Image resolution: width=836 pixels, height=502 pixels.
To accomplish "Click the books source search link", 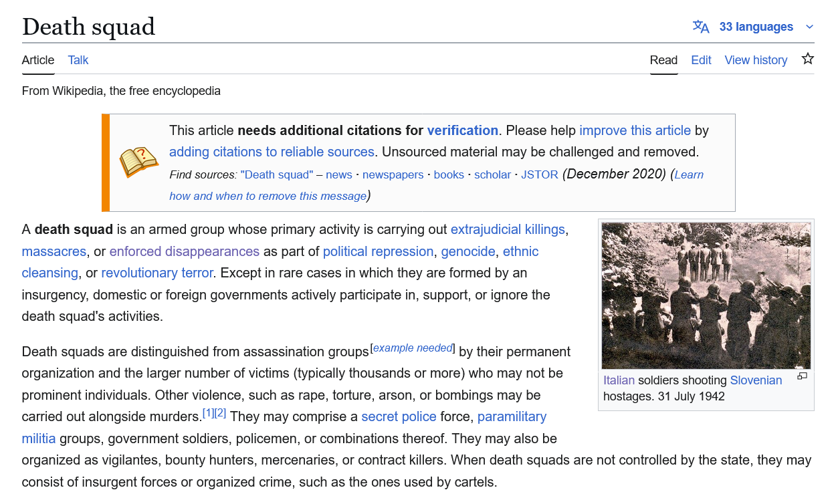I will [x=449, y=174].
